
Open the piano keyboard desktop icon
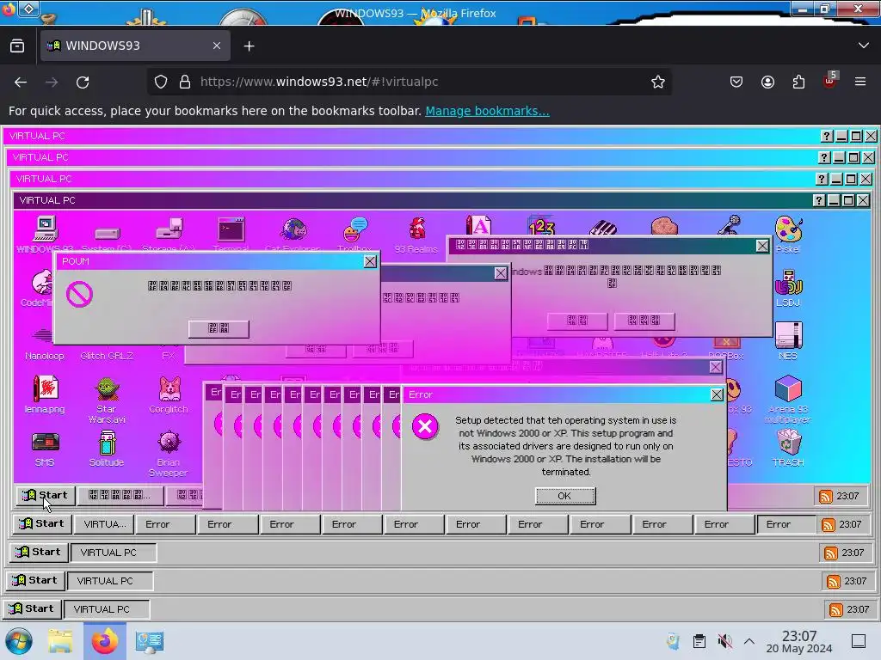[603, 227]
